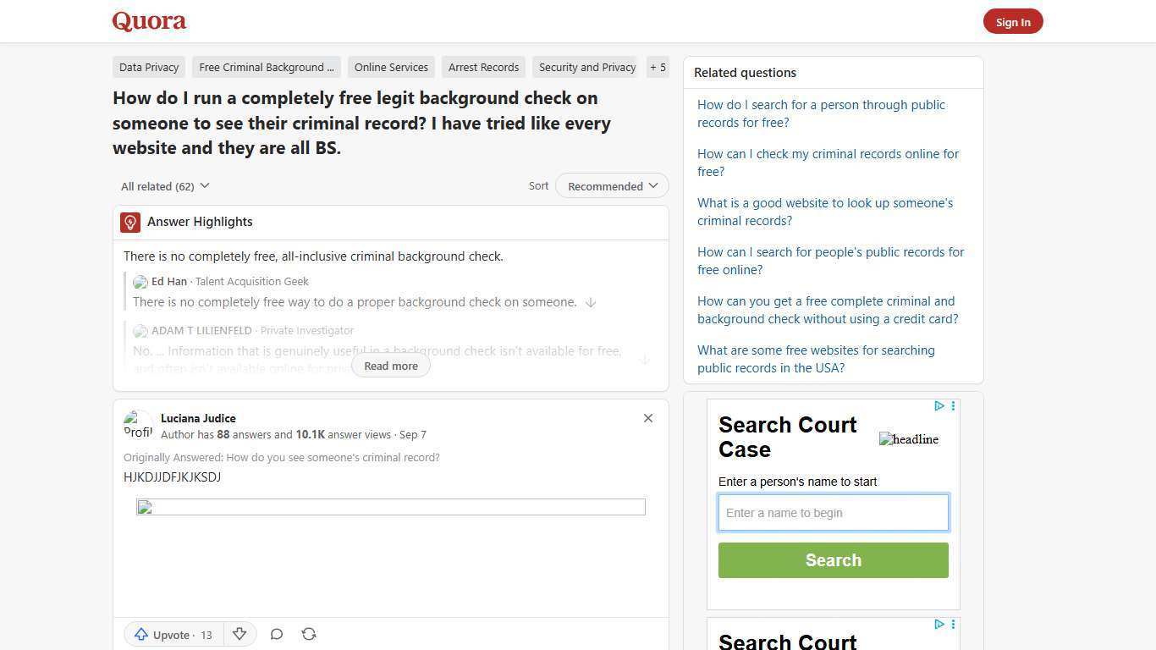Open the Online Services topic tab
This screenshot has width=1156, height=650.
click(x=391, y=67)
